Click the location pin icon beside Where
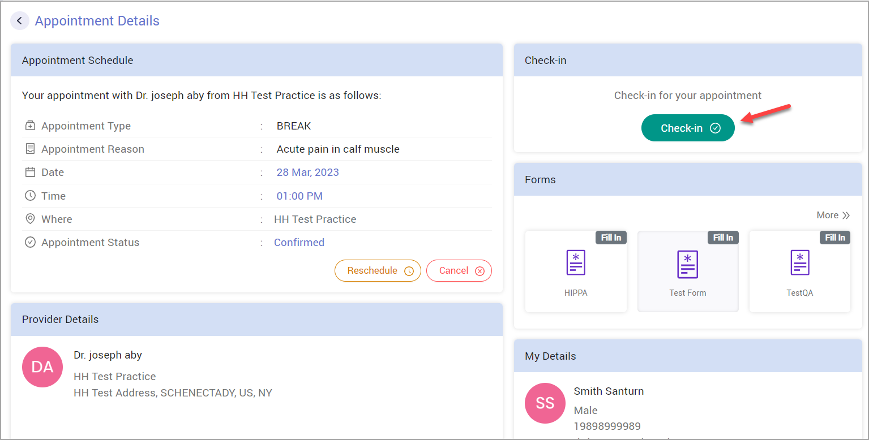This screenshot has height=440, width=869. [x=29, y=219]
